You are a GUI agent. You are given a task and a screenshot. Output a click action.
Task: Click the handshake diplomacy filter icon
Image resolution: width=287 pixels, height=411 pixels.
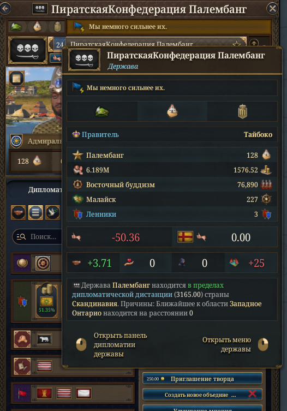19,212
